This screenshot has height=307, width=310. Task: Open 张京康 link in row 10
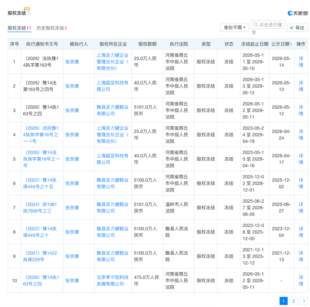[x=72, y=281]
